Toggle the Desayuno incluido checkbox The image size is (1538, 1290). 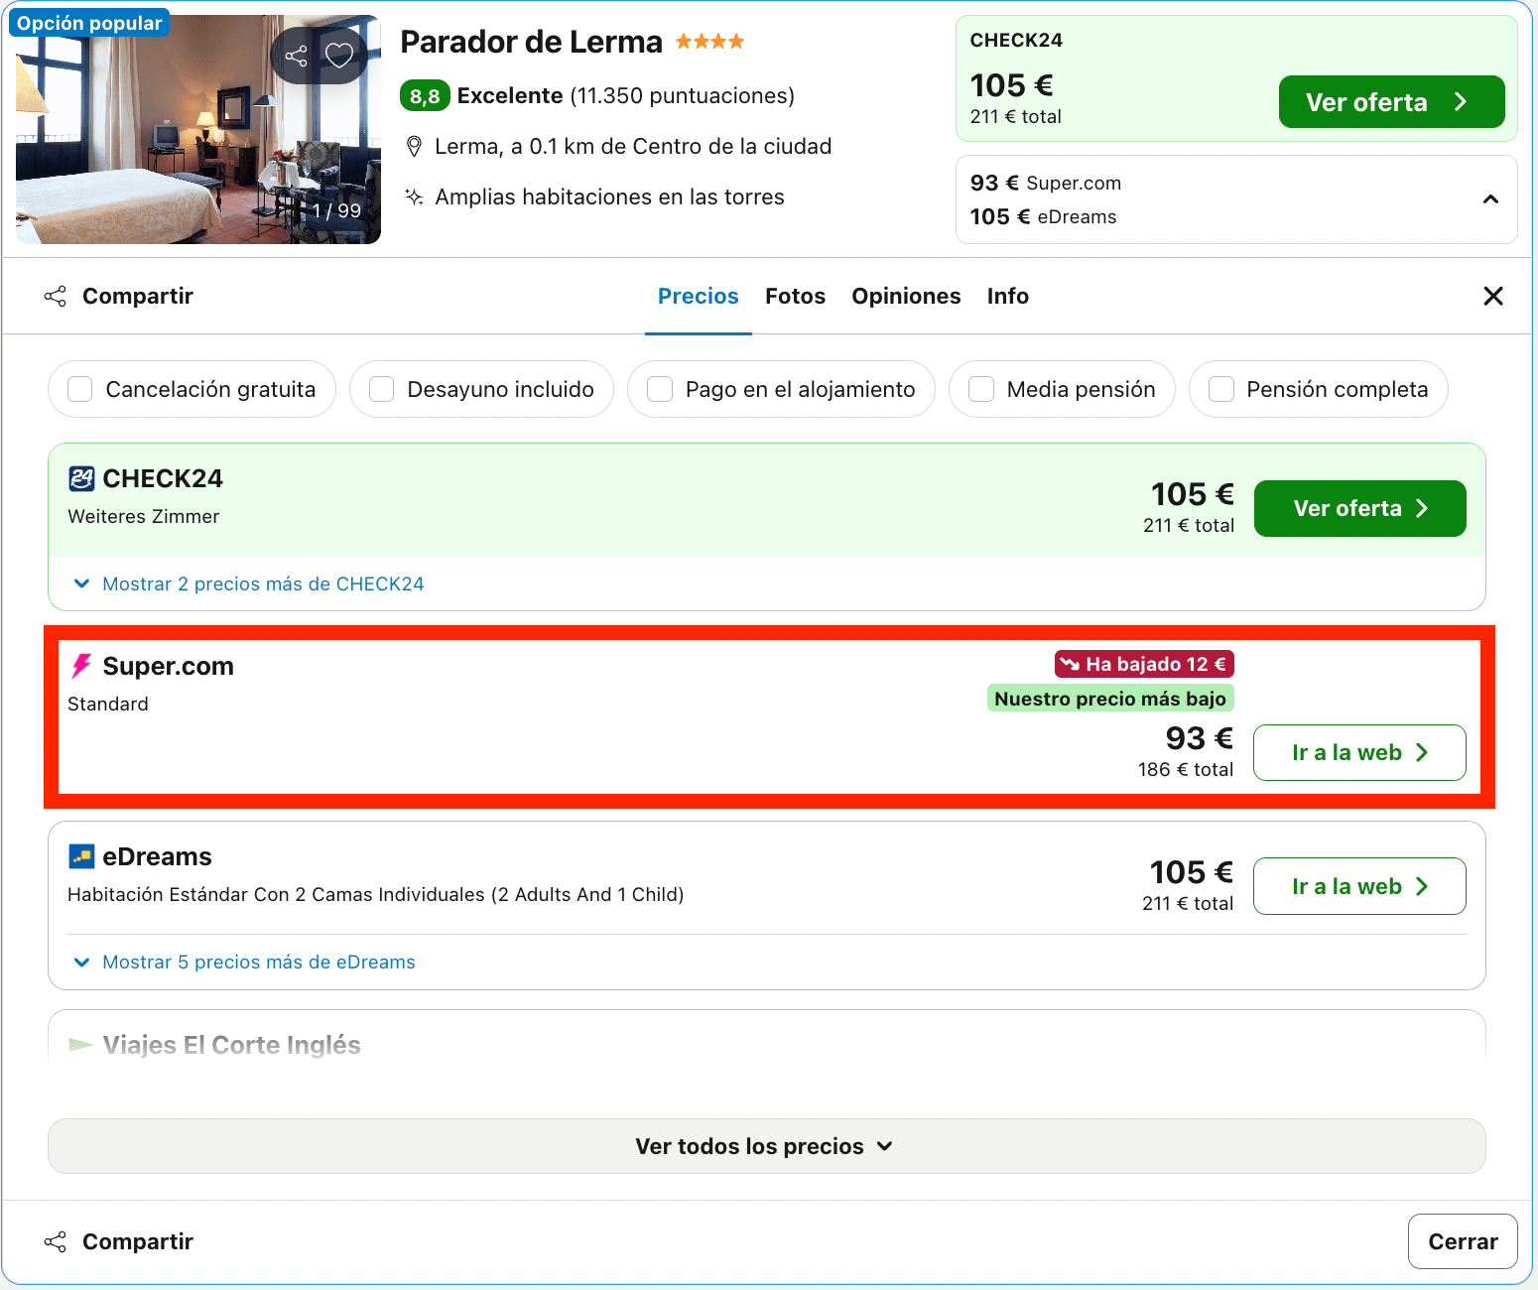pyautogui.click(x=382, y=389)
